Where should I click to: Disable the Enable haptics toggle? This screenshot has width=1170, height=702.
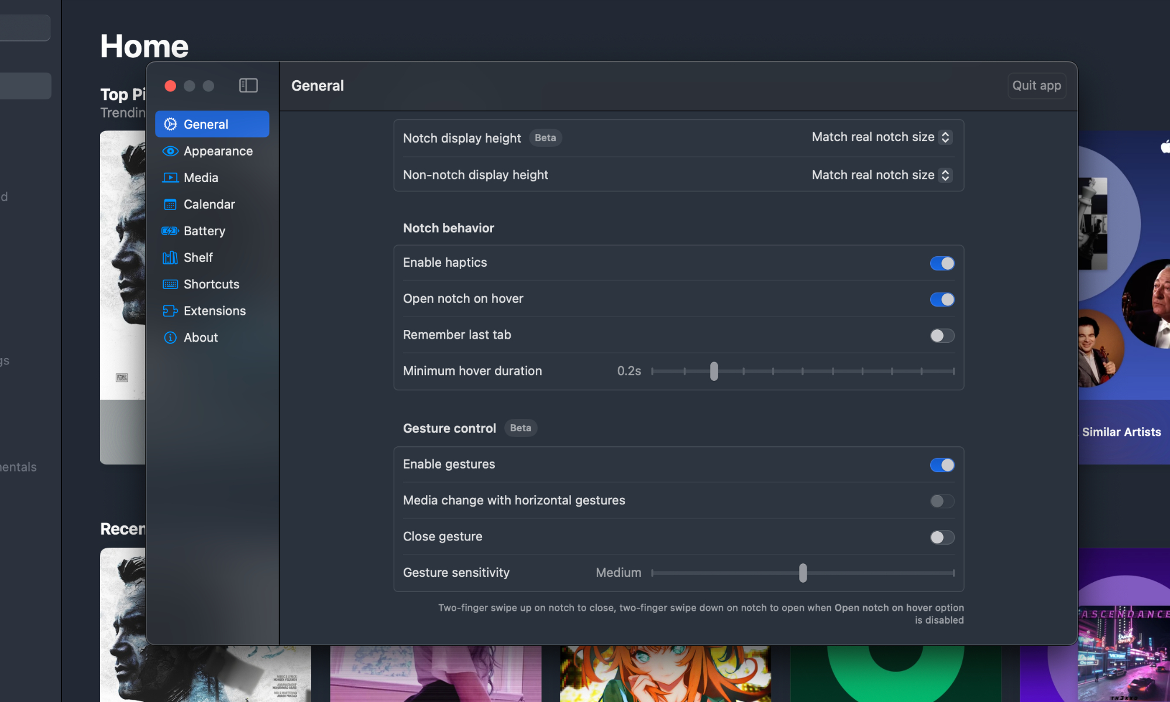942,263
